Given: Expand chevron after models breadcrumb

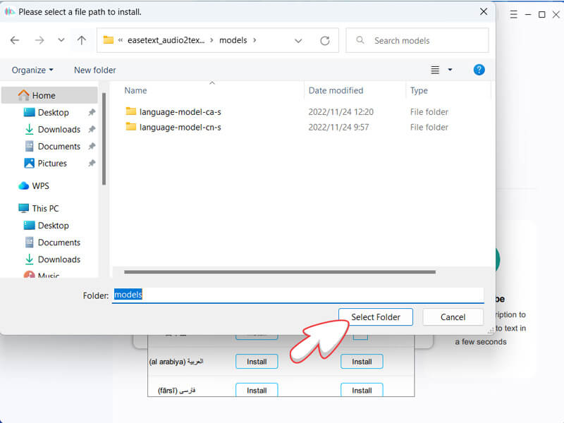Looking at the screenshot, I should [255, 40].
